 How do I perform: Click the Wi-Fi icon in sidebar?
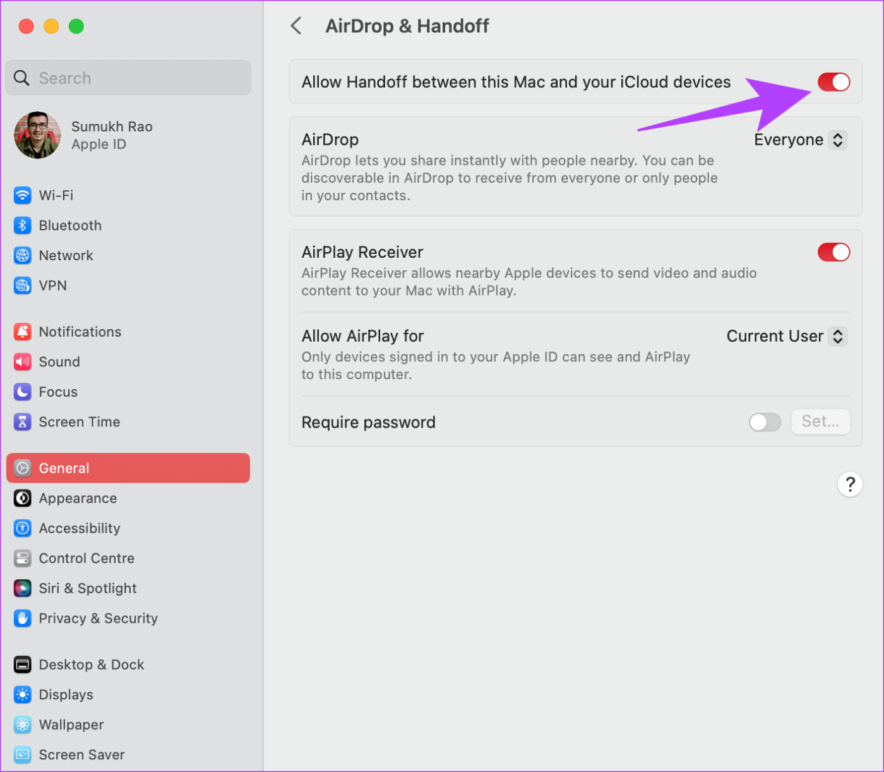pos(23,195)
